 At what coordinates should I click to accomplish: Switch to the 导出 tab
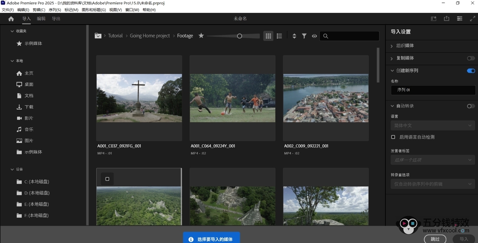(56, 19)
